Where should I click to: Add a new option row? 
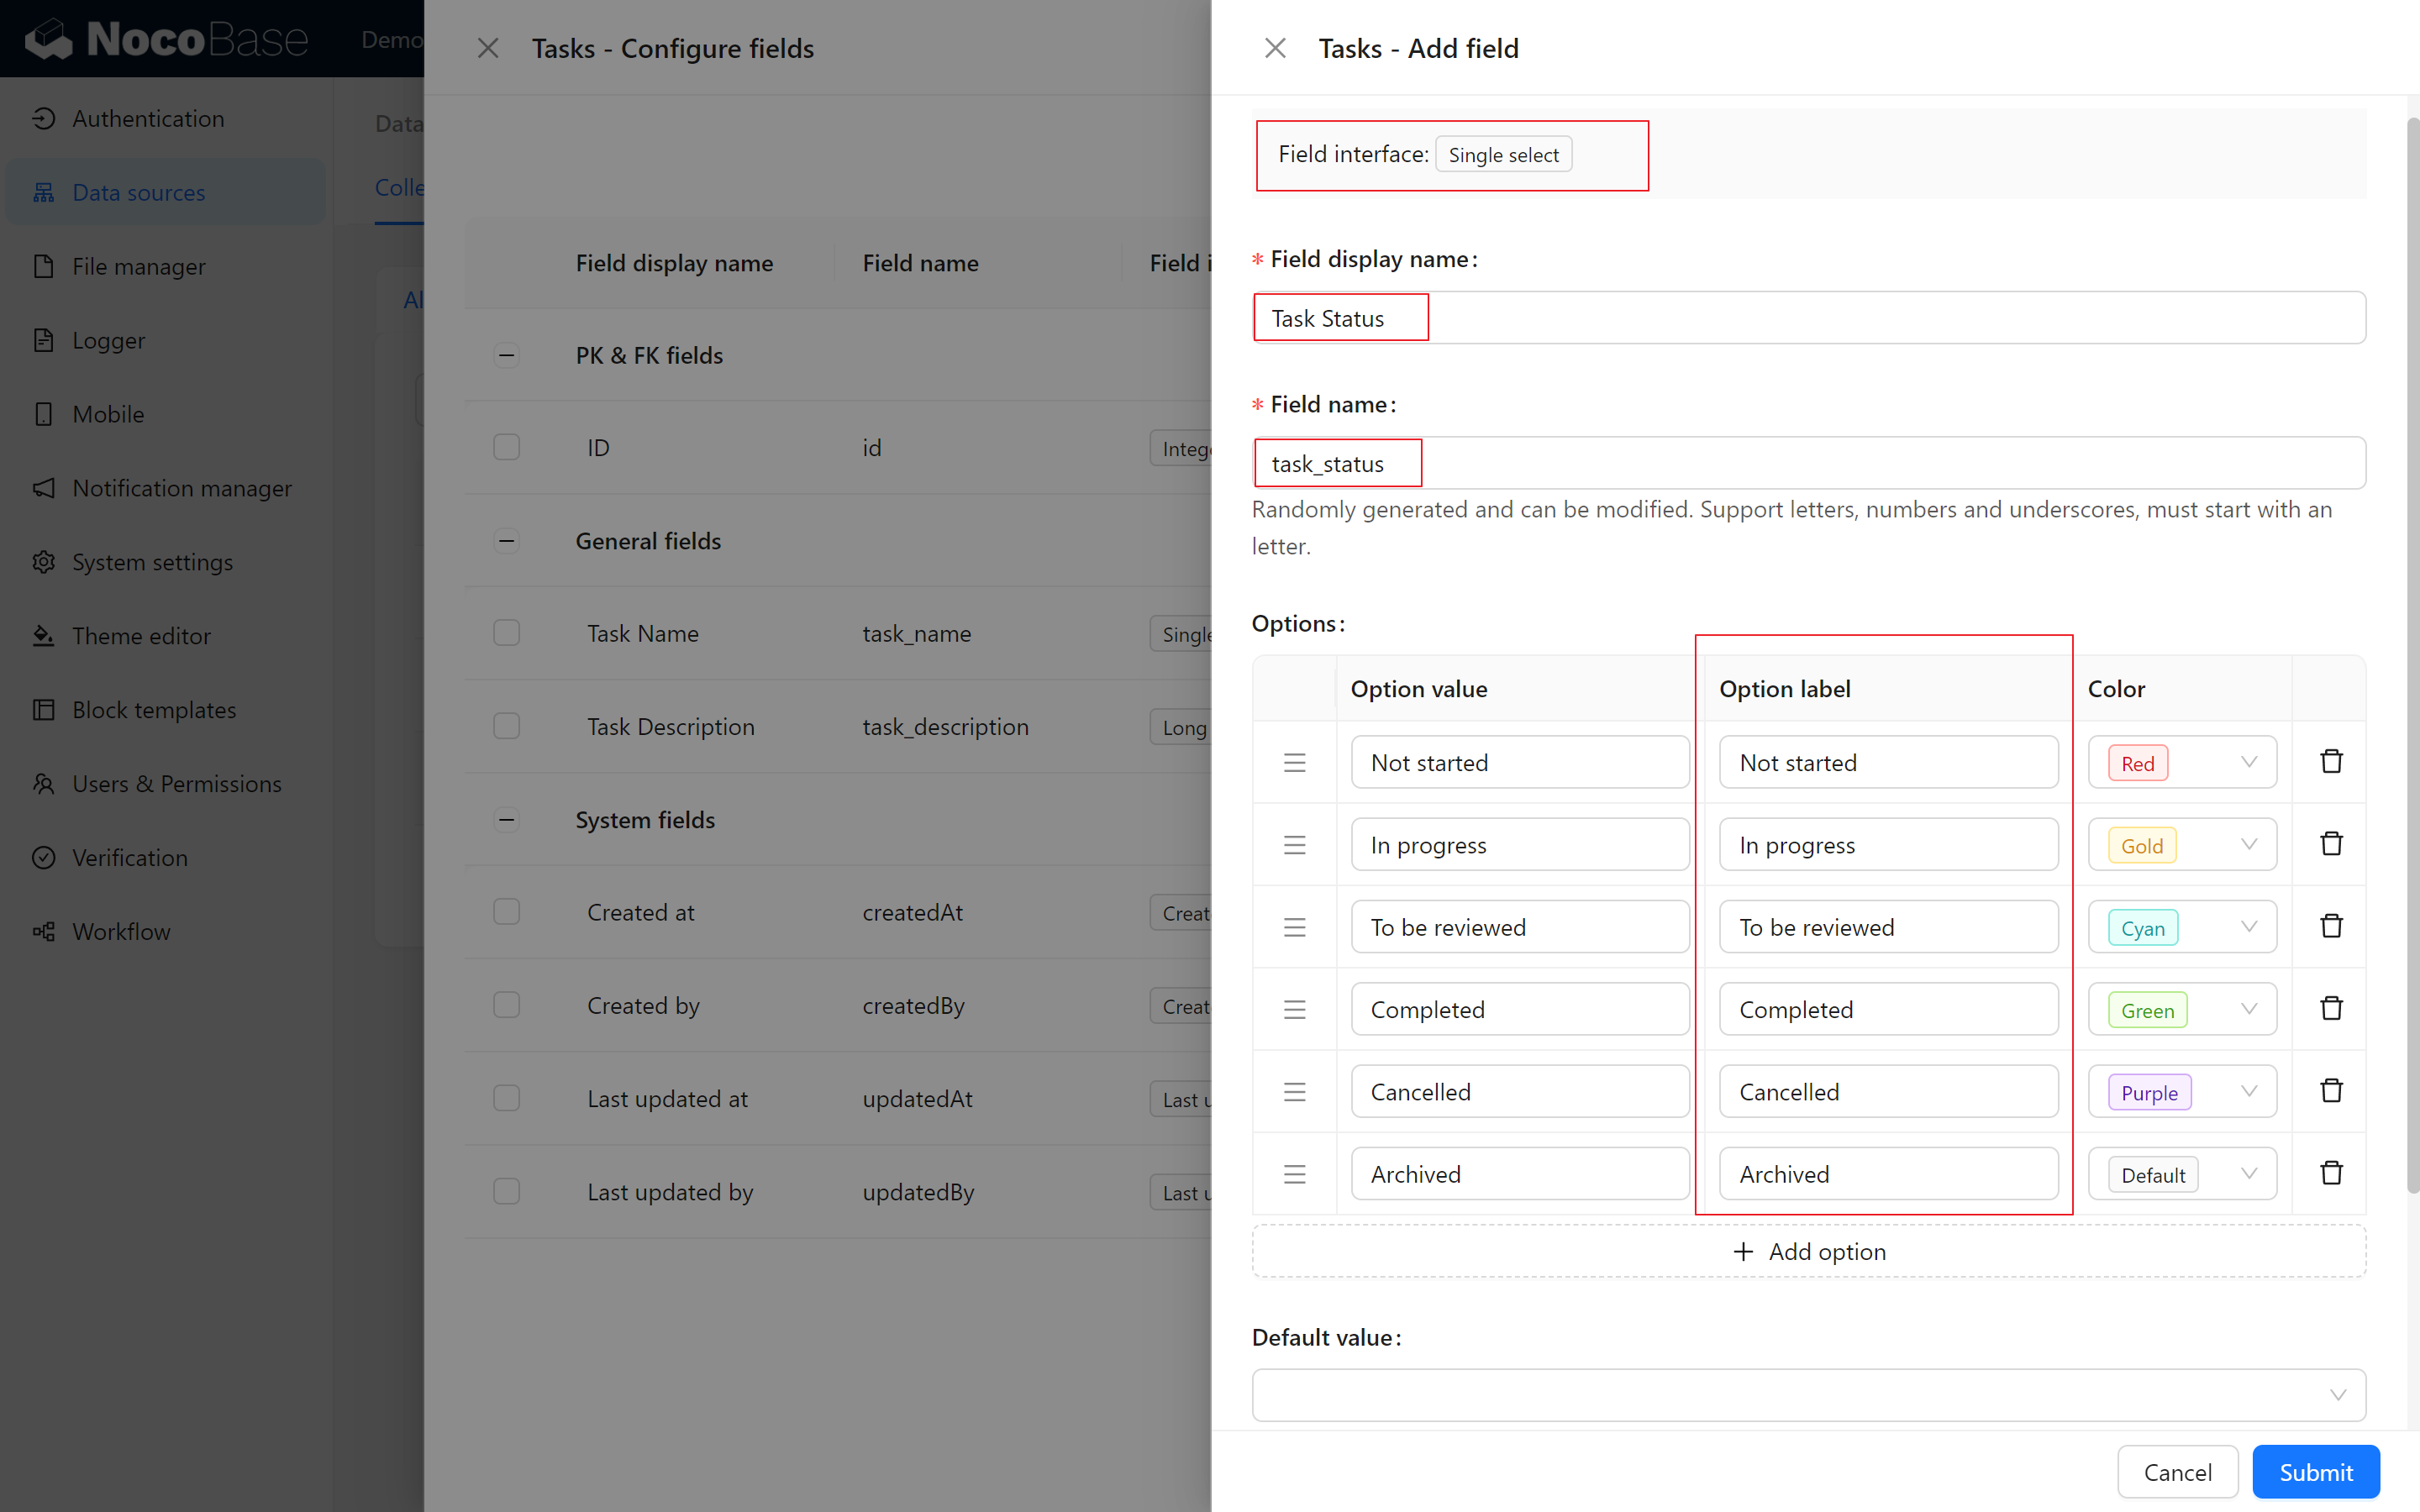tap(1808, 1252)
